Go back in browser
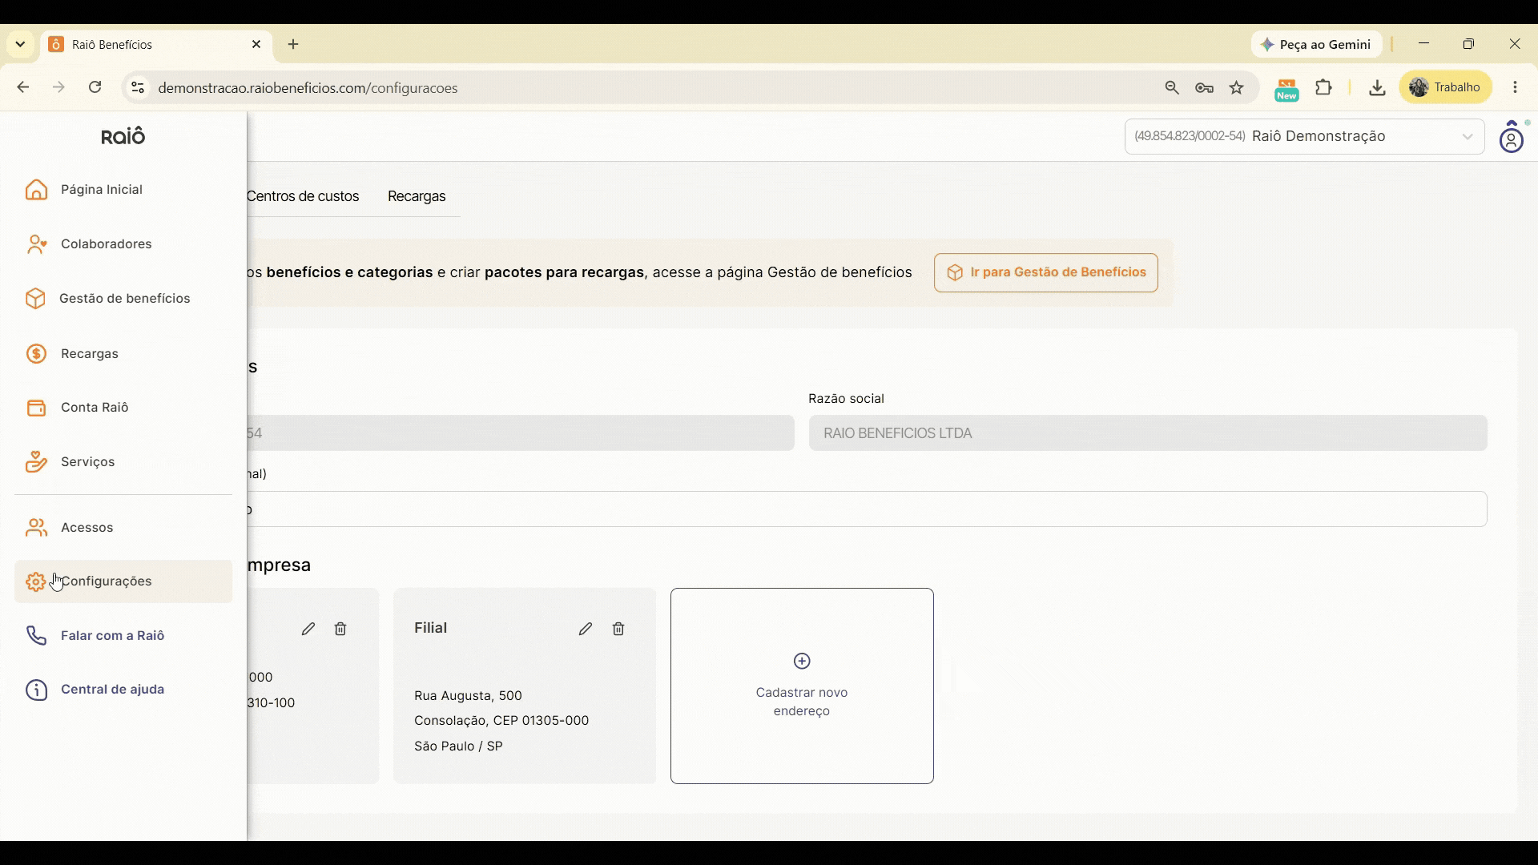 [23, 87]
